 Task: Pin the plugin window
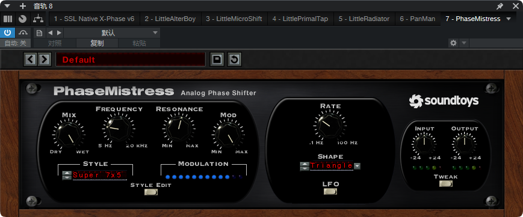click(500, 6)
